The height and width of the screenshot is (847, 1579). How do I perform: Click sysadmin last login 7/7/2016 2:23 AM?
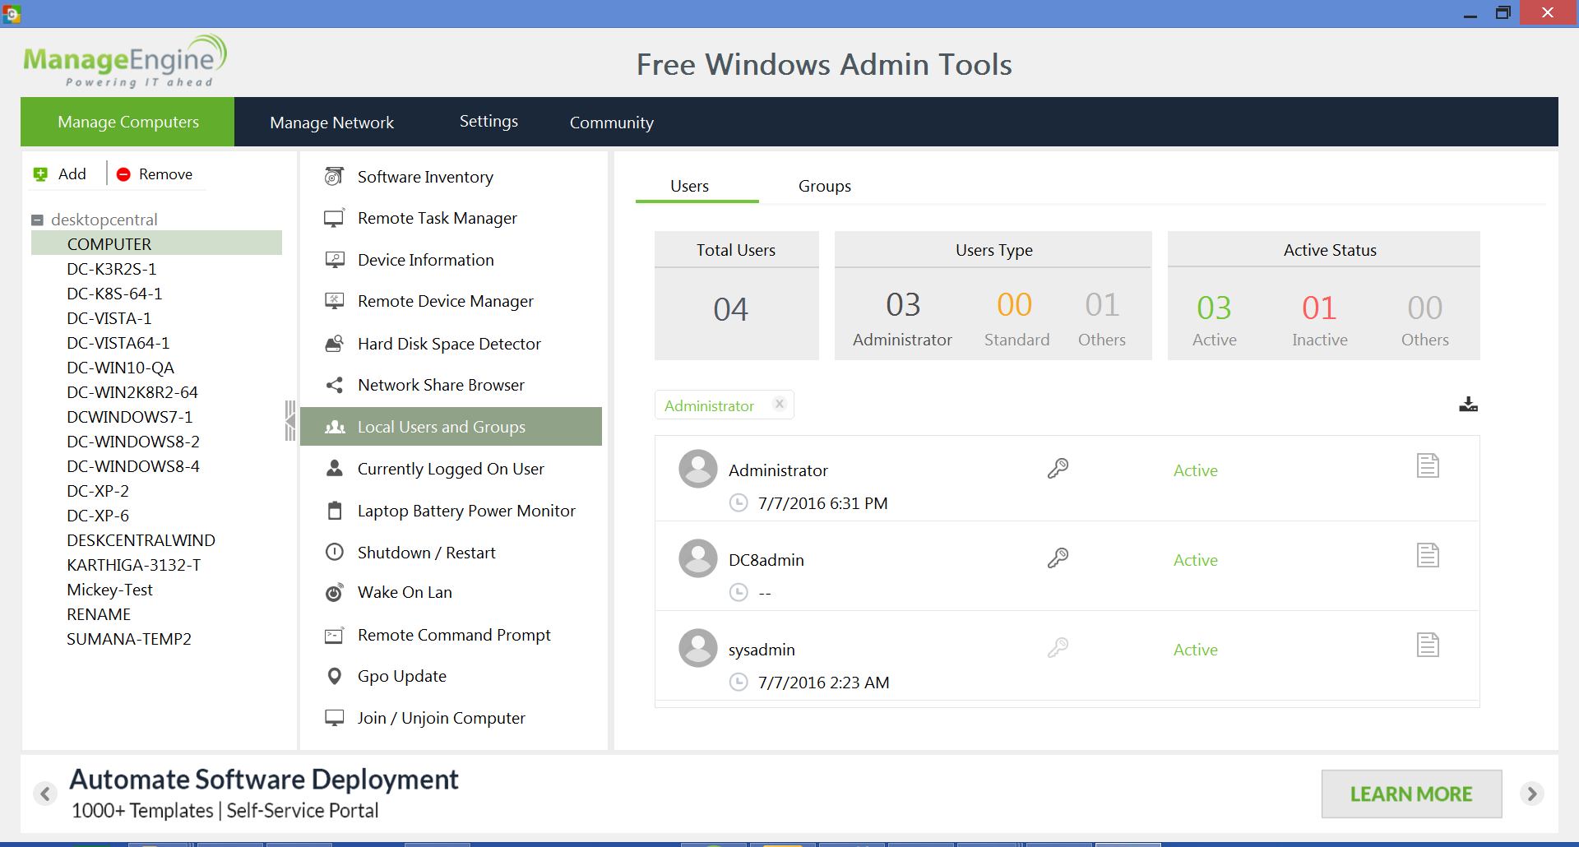tap(823, 683)
